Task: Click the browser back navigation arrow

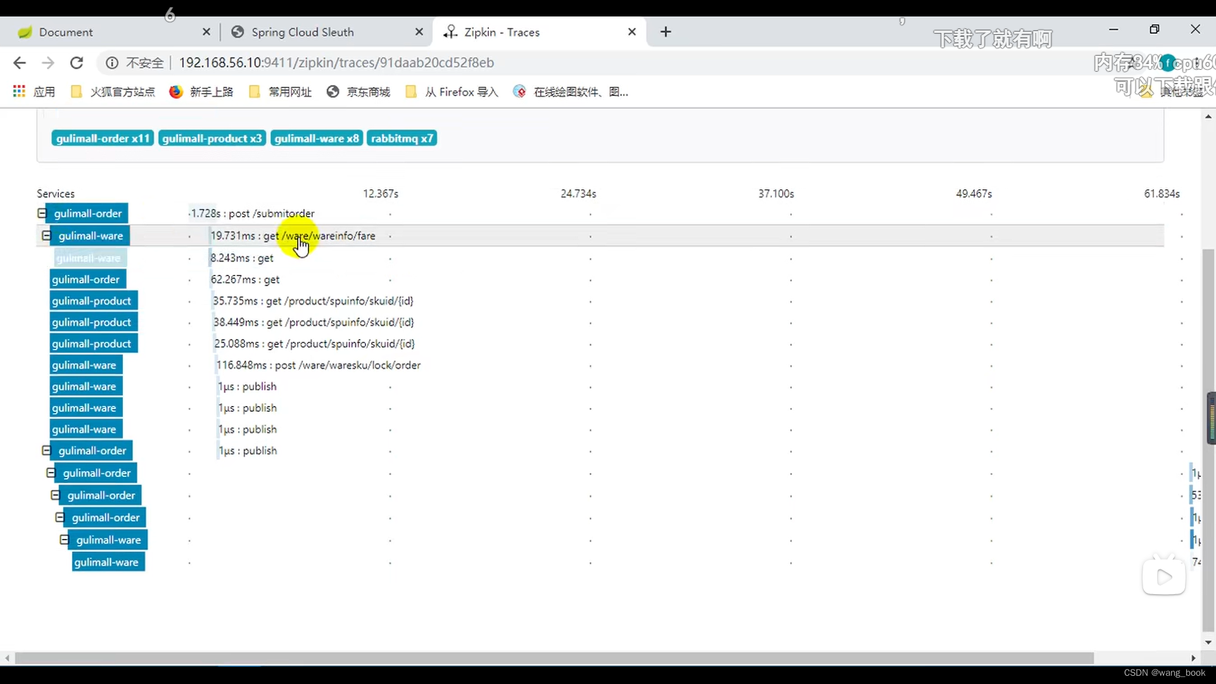Action: (x=20, y=63)
